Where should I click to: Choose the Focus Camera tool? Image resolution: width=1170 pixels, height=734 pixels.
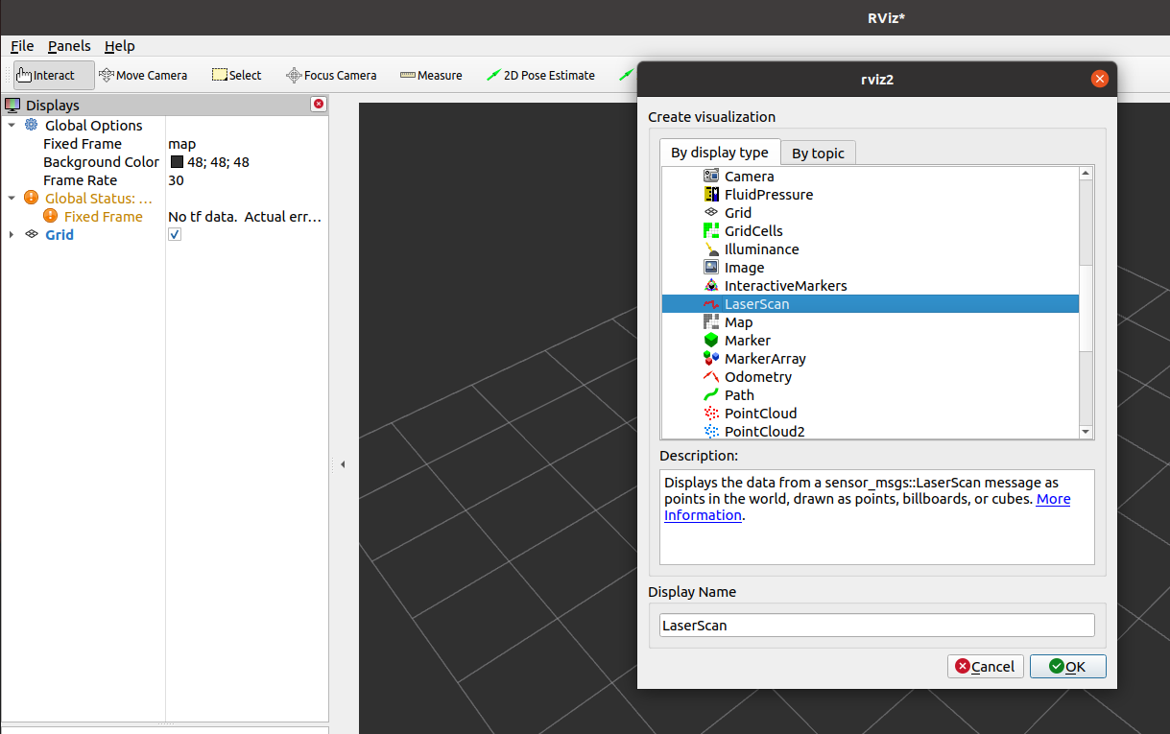coord(331,74)
